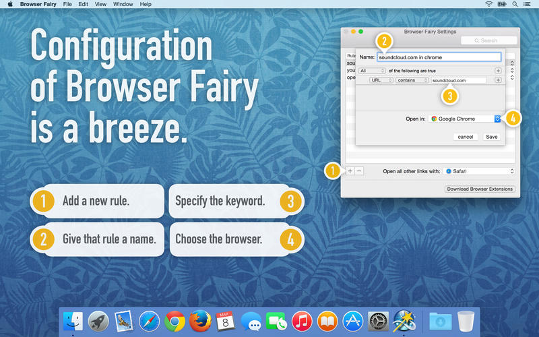Click the plus button to add a rule
The image size is (539, 337).
click(350, 171)
